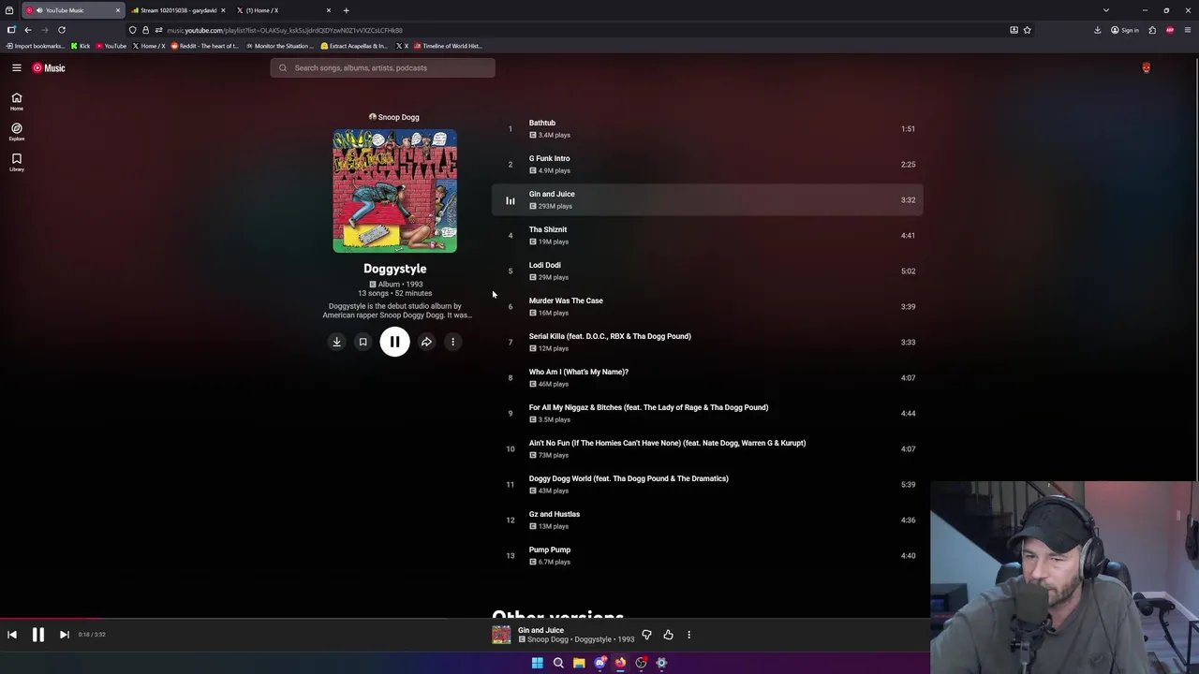Viewport: 1199px width, 674px height.
Task: Bookmark this page with the star
Action: tap(1027, 30)
